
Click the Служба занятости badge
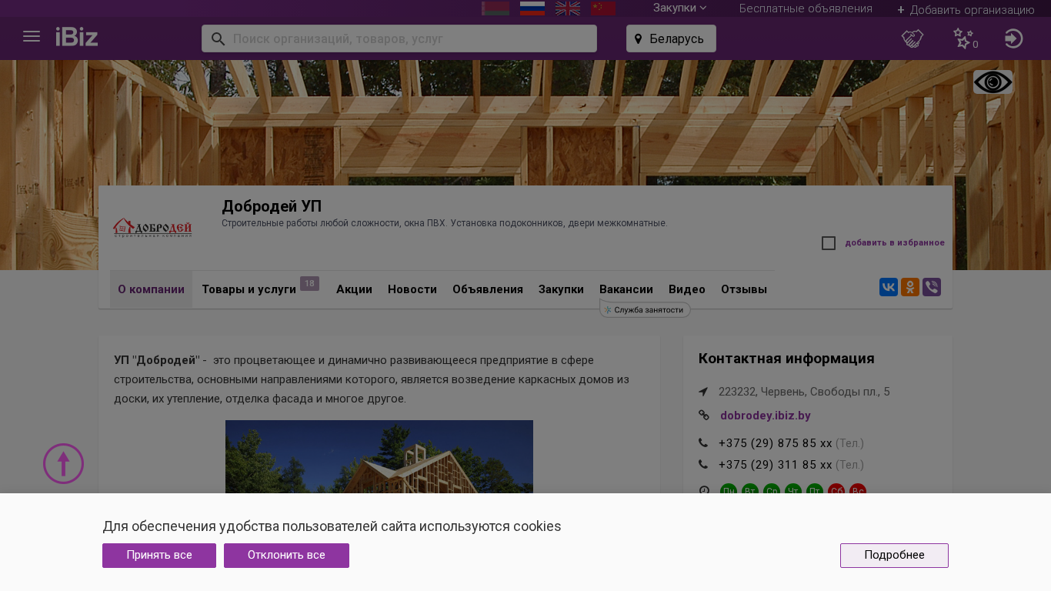coord(645,309)
